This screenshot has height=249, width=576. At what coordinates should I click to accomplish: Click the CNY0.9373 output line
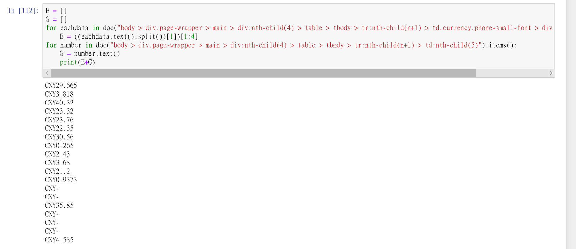(61, 180)
